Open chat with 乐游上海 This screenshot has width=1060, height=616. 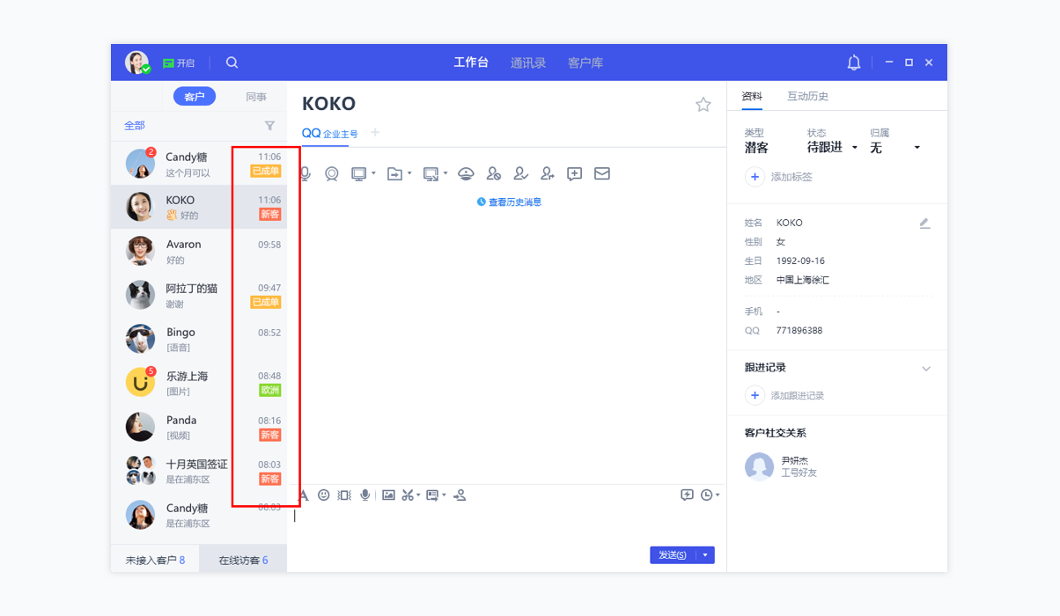(x=199, y=383)
